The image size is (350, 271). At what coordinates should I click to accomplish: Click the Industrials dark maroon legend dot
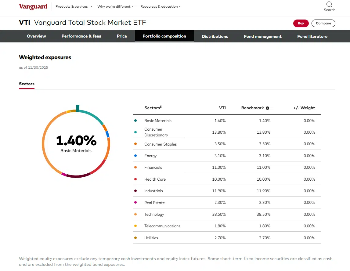[x=135, y=191]
